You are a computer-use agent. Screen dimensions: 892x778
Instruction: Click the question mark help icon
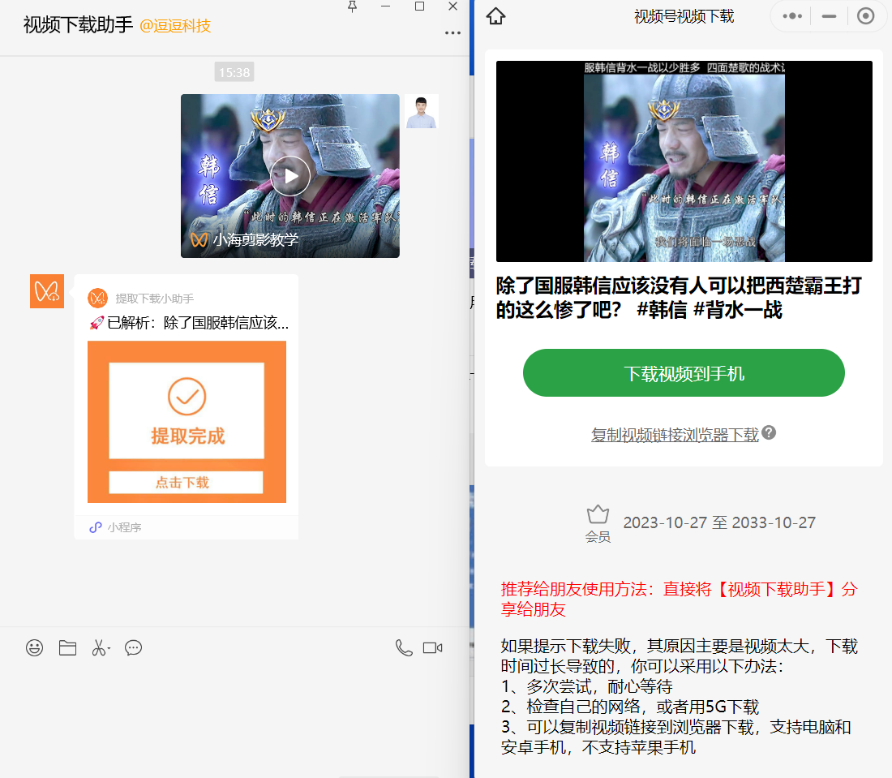tap(769, 433)
